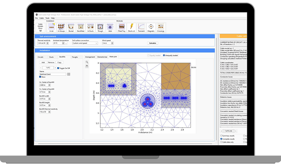This screenshot has height=166, width=281.
Task: Open the Tools menu
Action: coord(47,18)
